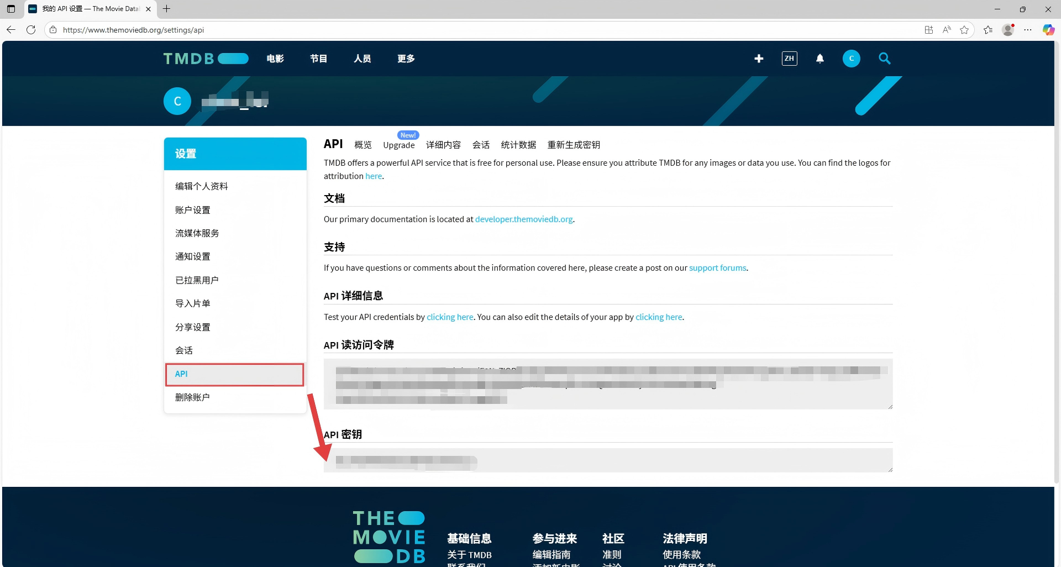Open the search magnifier icon

click(884, 59)
